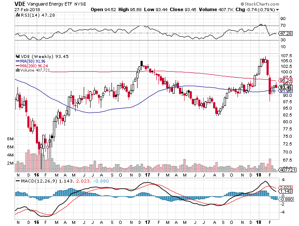
Task: Click the RSI axis label 90
Action: [283, 18]
